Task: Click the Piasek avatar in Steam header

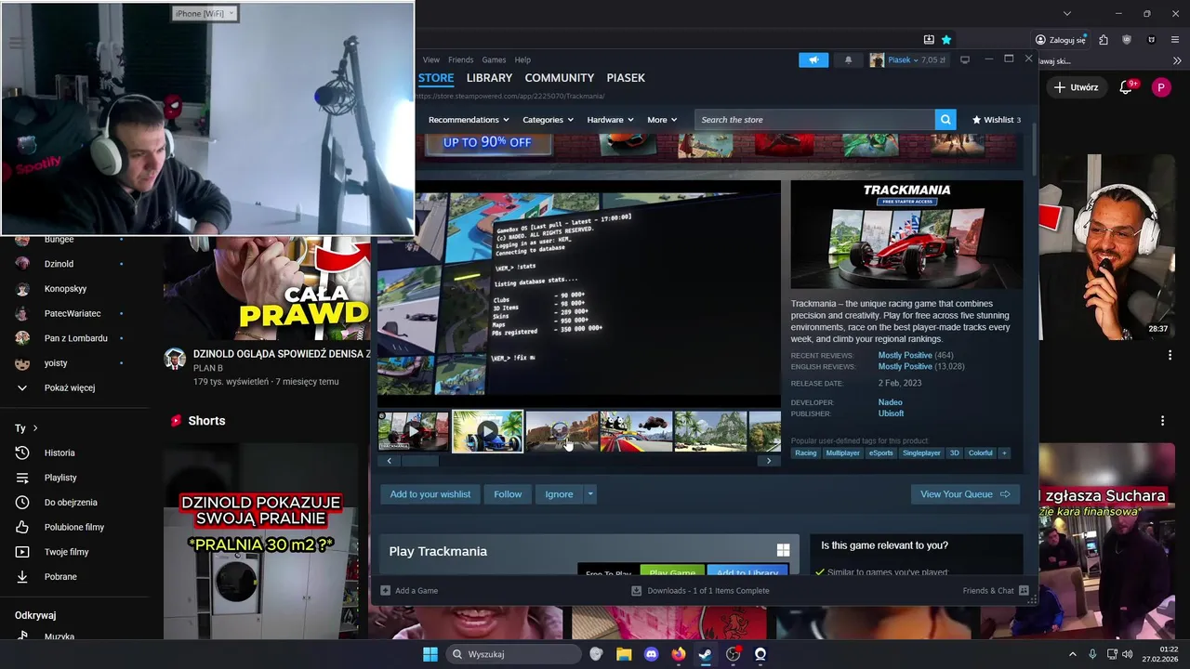Action: click(877, 60)
